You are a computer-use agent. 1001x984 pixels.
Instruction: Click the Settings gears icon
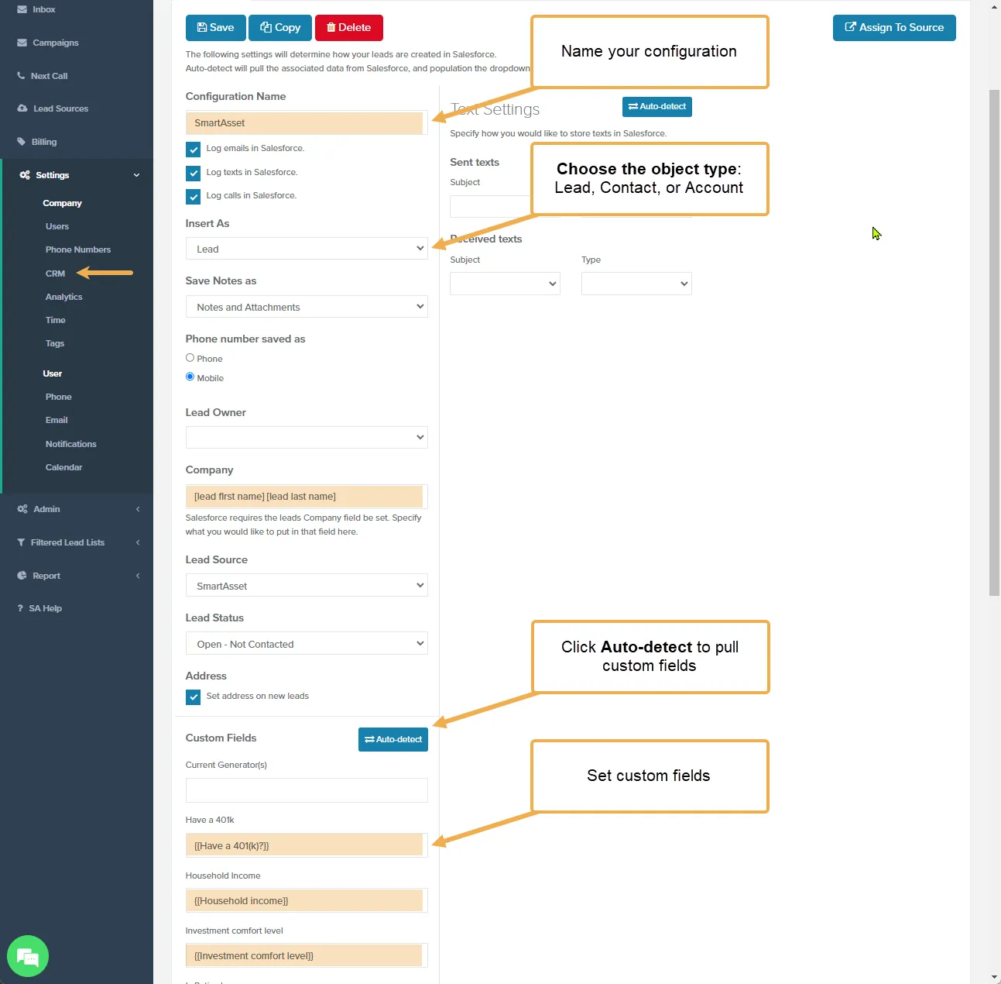tap(25, 175)
